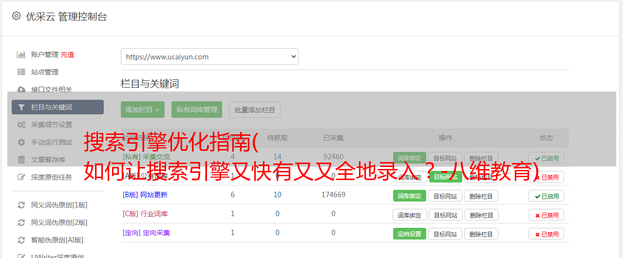Click the play icon for 手动运行测试

click(x=21, y=142)
